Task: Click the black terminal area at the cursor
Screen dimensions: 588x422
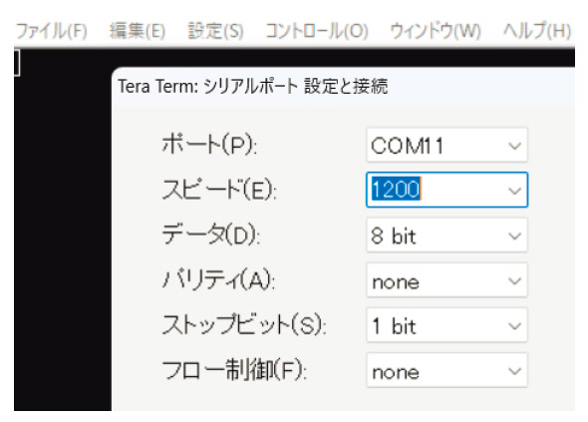Action: coord(17,63)
